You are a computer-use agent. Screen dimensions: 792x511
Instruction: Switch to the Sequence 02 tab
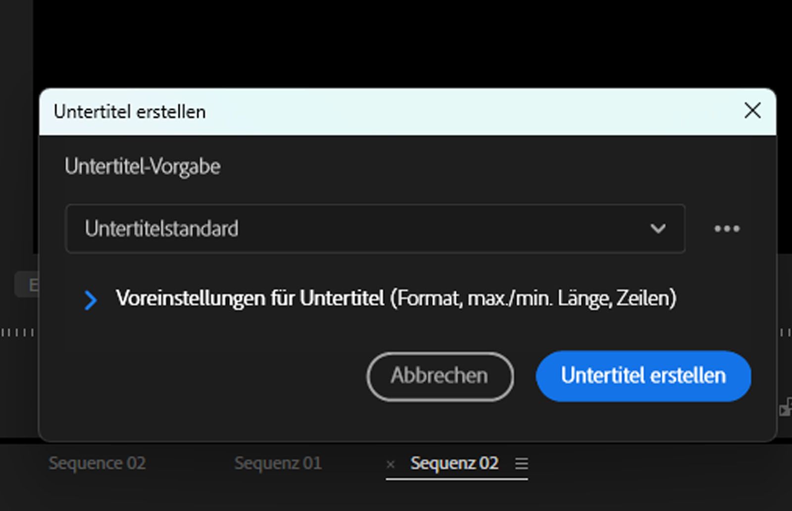point(97,463)
